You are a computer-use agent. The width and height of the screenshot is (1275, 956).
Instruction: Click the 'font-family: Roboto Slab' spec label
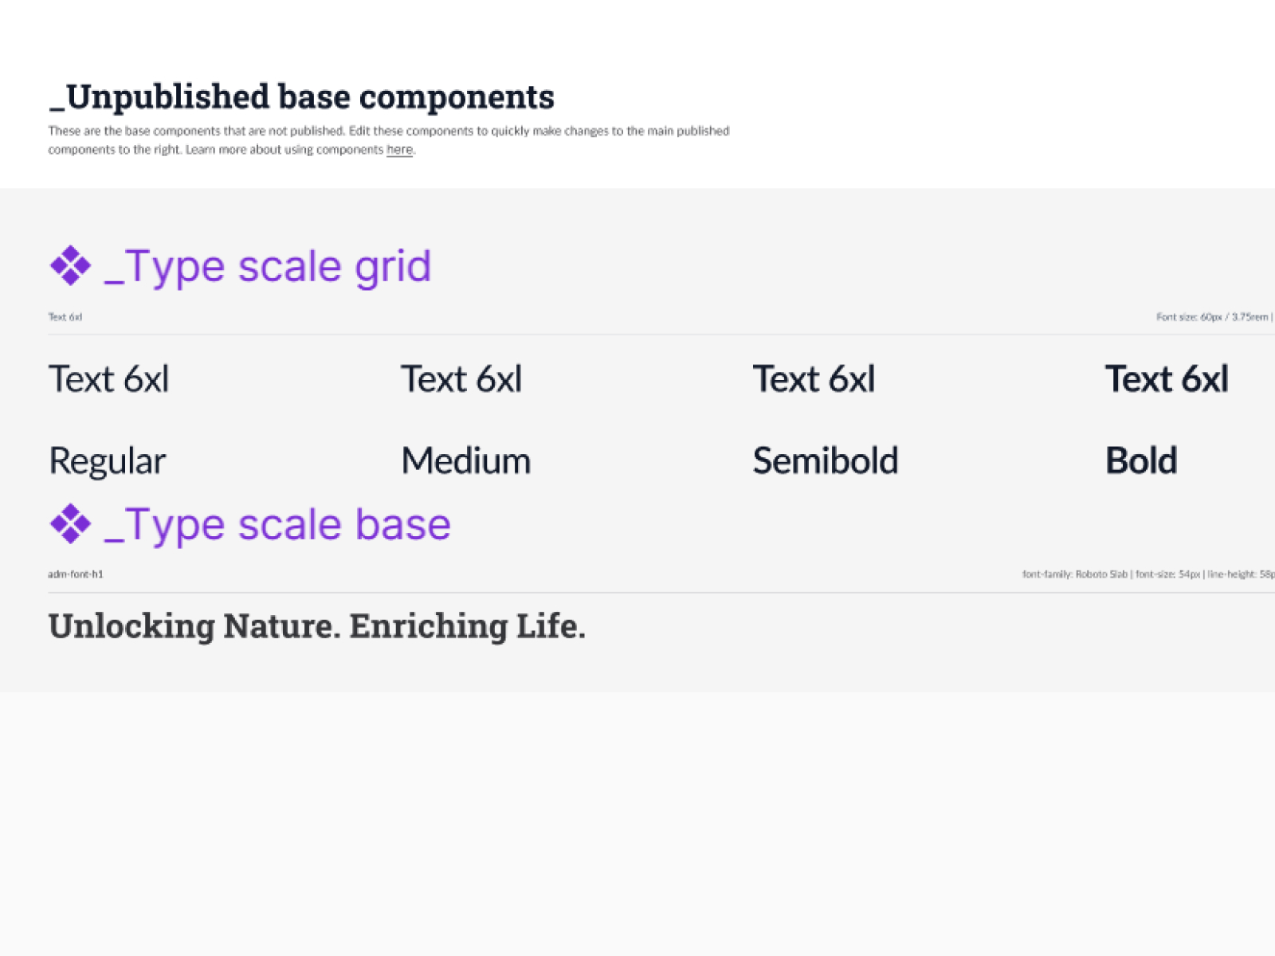[1075, 574]
